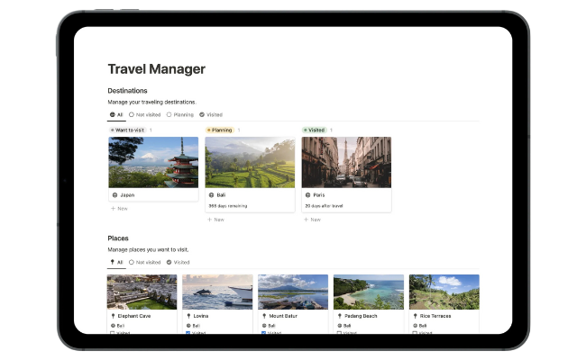Image resolution: width=586 pixels, height=360 pixels.
Task: Click the count beside Planning group label
Action: pyautogui.click(x=239, y=130)
